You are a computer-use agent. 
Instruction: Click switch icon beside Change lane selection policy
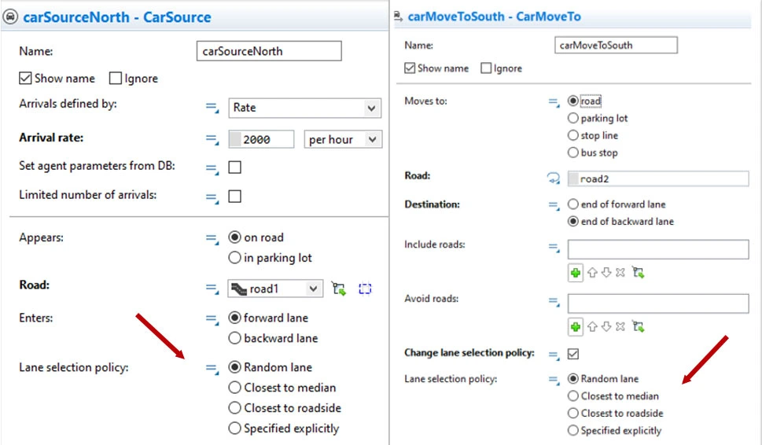click(x=554, y=355)
